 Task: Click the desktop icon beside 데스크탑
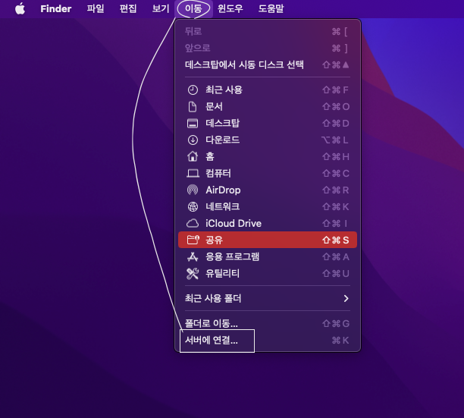[193, 123]
